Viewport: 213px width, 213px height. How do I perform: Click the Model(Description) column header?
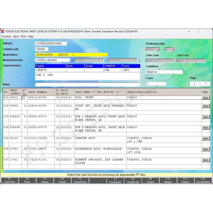coord(164,92)
